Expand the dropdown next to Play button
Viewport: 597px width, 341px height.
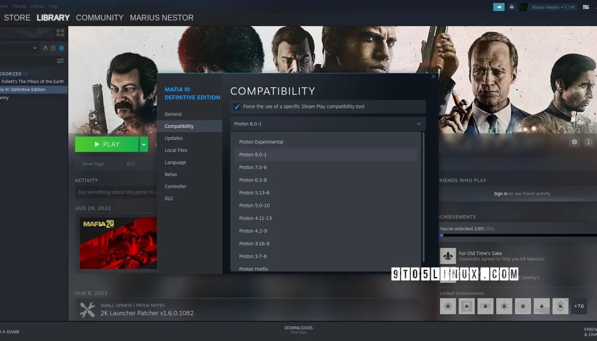(x=144, y=144)
